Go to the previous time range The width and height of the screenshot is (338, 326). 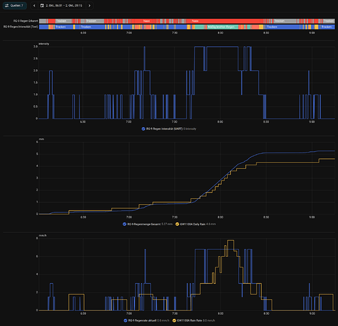tap(34, 6)
